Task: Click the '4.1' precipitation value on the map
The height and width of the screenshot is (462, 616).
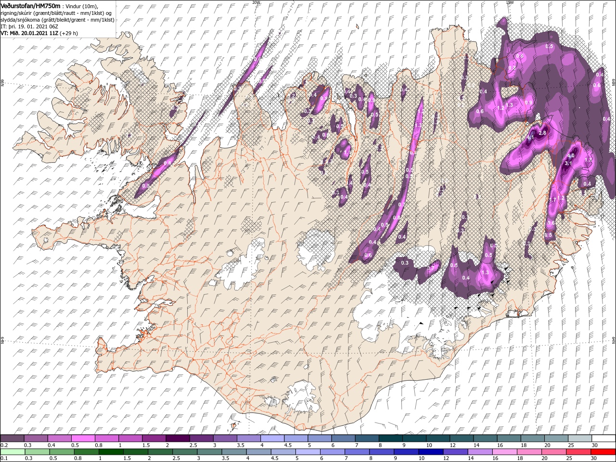Action: [531, 138]
